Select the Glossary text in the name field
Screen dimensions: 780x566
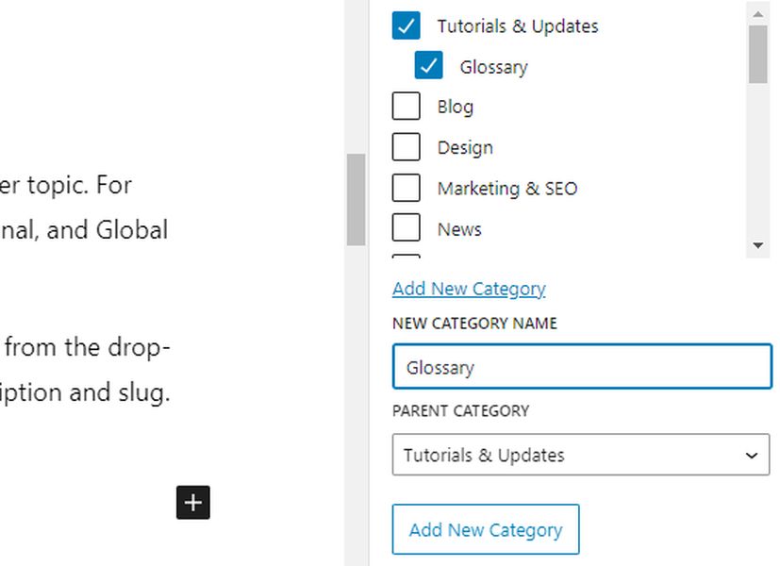[x=440, y=368]
